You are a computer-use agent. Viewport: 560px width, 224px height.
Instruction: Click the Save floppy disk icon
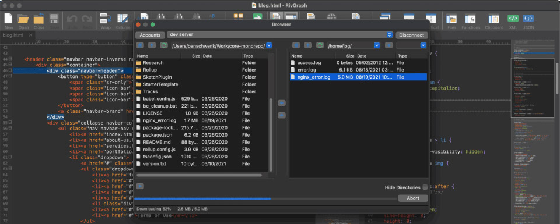point(54,19)
